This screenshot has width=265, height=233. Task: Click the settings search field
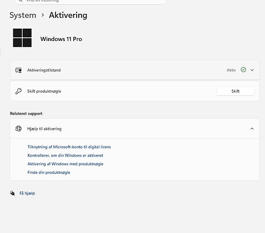click(x=90, y=1)
